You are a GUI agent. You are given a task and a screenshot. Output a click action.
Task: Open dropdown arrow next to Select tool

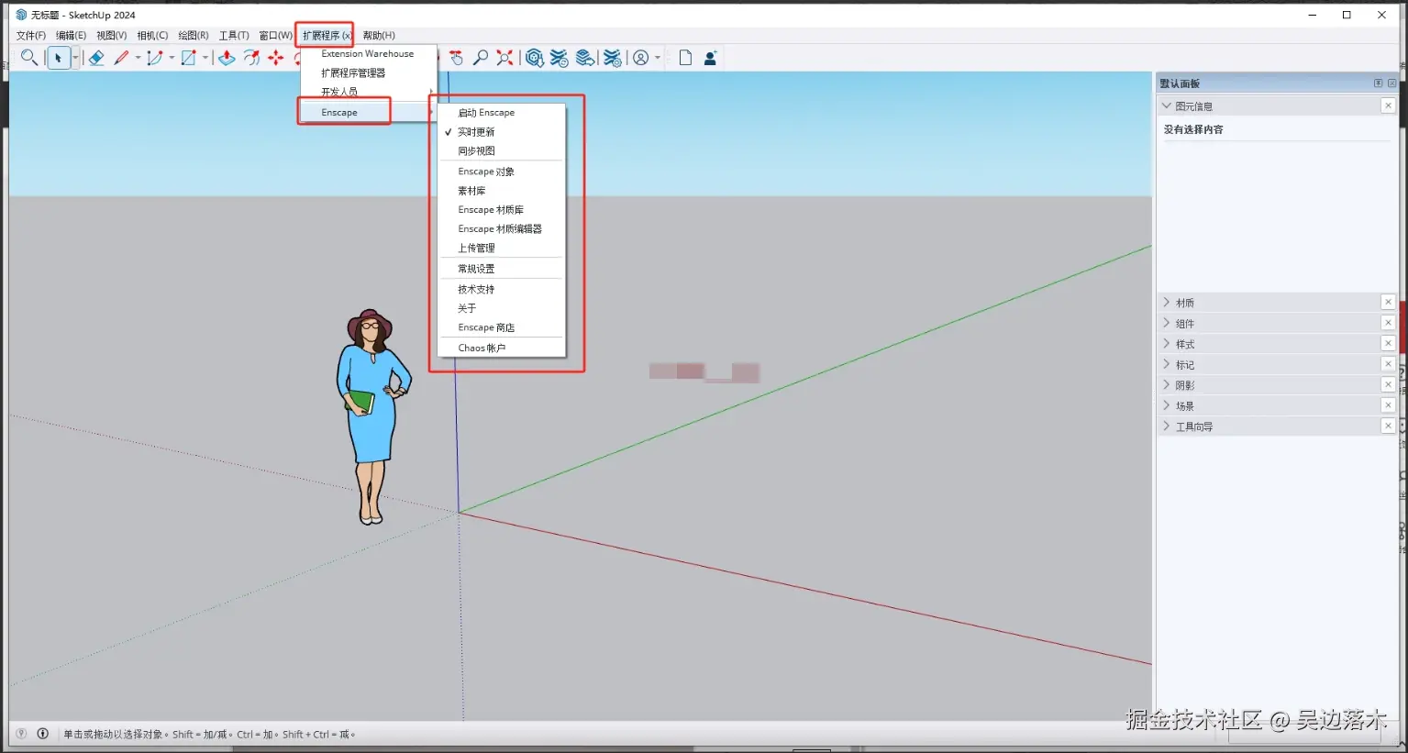coord(75,58)
